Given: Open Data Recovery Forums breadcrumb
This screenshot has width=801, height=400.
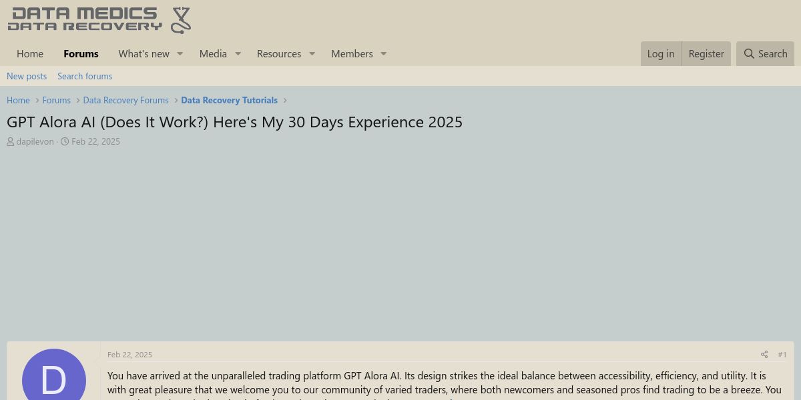Looking at the screenshot, I should pyautogui.click(x=125, y=100).
